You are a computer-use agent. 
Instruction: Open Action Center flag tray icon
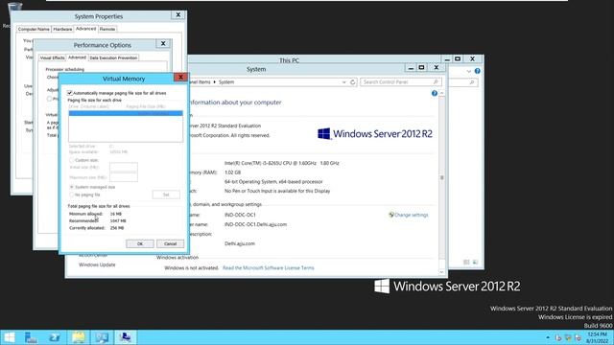click(558, 337)
